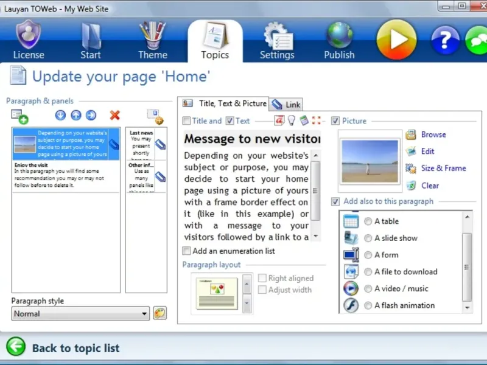Select the A table radio button
The width and height of the screenshot is (487, 365).
368,221
